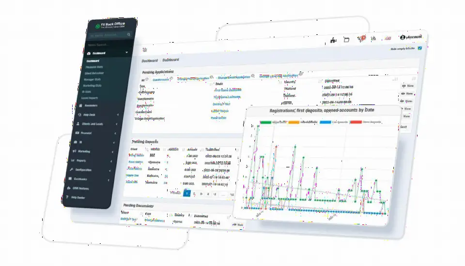Click the red language flag icon
The height and width of the screenshot is (266, 465).
click(387, 38)
